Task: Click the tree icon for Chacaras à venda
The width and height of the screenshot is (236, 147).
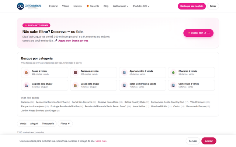Action: pos(173,73)
